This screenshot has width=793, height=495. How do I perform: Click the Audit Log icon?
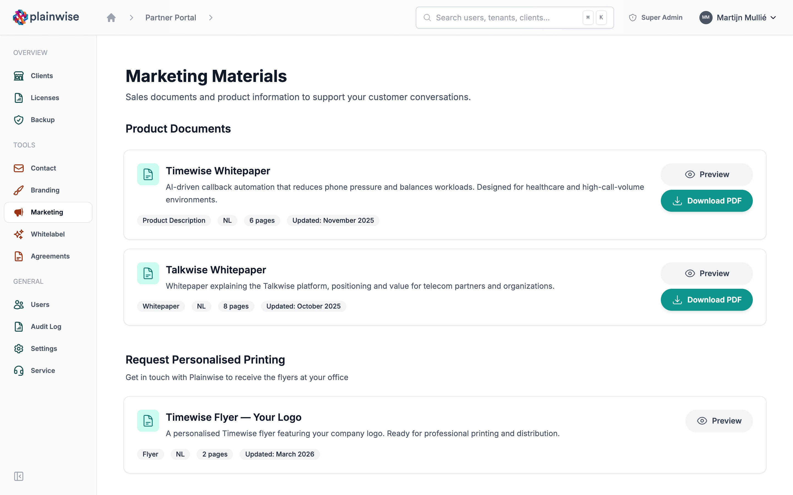coord(19,326)
